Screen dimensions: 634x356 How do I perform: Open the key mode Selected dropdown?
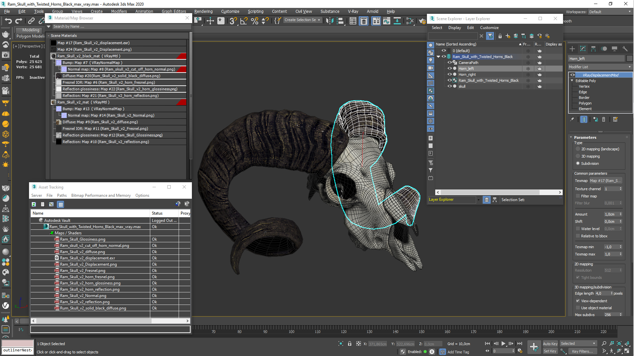point(578,343)
